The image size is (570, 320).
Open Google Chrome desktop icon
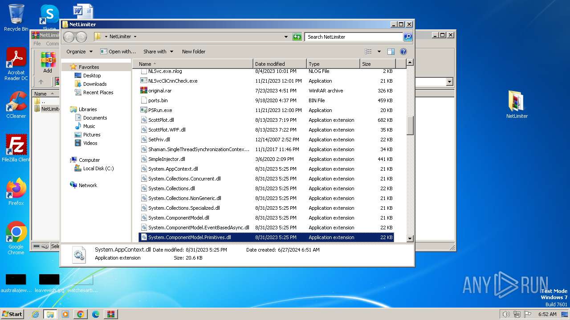pos(16,238)
